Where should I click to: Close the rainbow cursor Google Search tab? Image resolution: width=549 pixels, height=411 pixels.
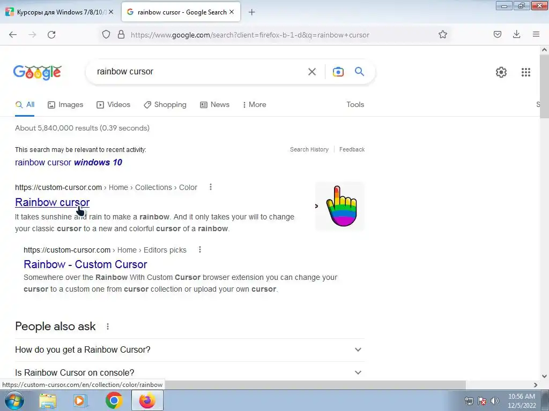(232, 12)
